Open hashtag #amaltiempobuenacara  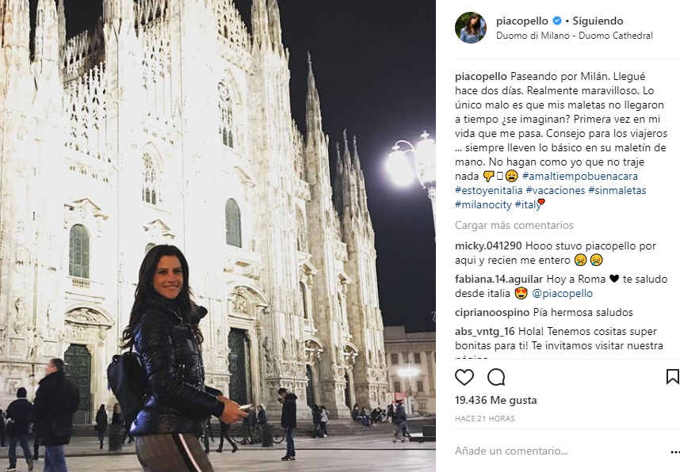580,177
